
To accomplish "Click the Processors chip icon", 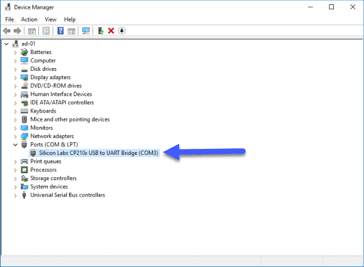I will [x=24, y=170].
